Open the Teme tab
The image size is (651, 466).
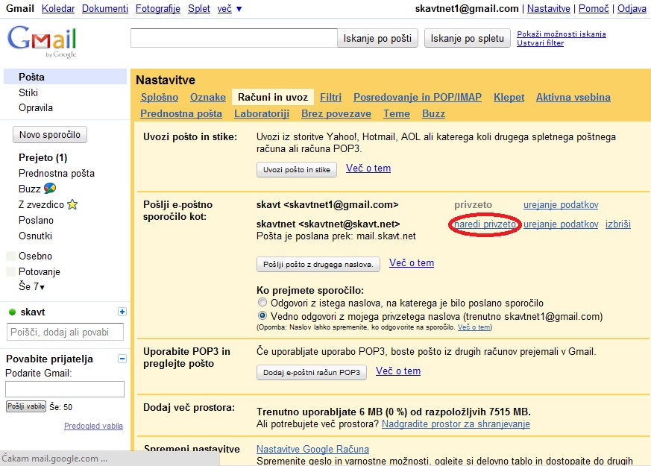397,113
